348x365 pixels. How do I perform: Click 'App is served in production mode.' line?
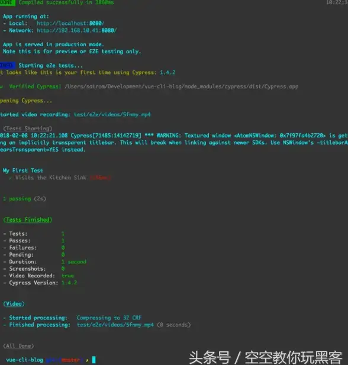[53, 44]
